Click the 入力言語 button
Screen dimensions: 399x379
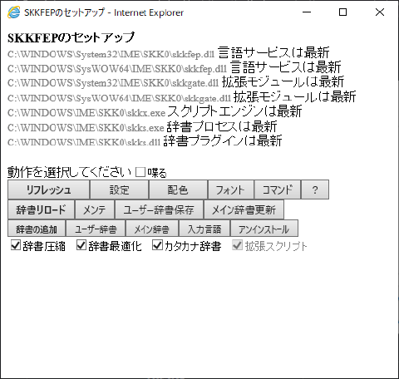204,229
